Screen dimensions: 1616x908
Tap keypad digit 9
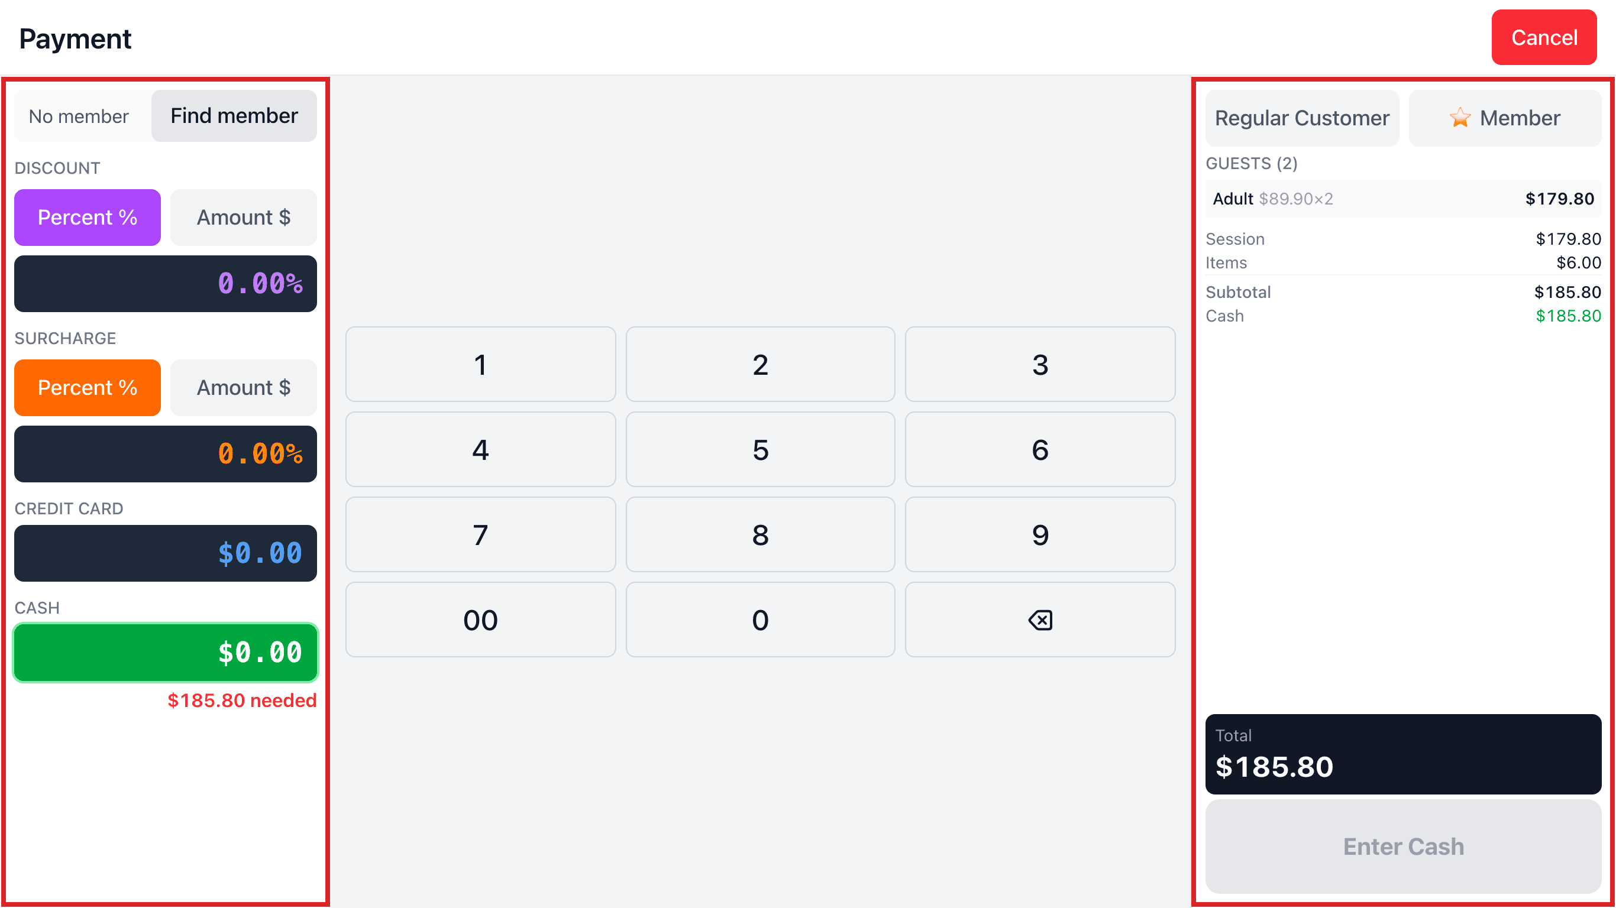[x=1039, y=534]
